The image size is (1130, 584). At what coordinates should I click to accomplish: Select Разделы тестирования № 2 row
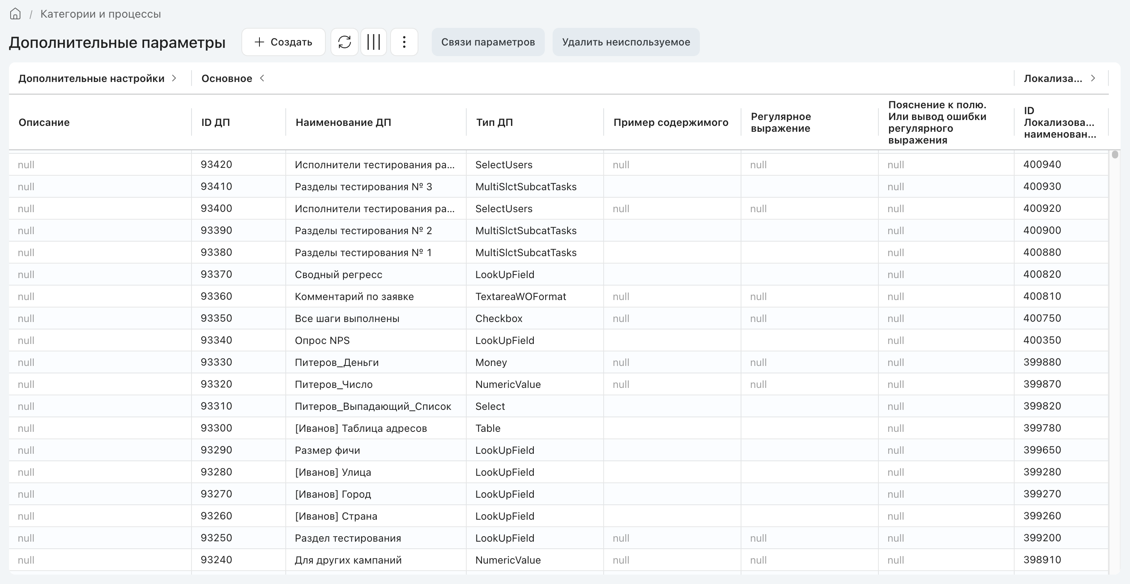[559, 230]
